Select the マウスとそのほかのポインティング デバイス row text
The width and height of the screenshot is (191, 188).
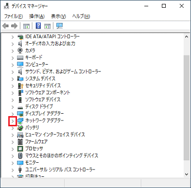pyautogui.click(x=62, y=155)
